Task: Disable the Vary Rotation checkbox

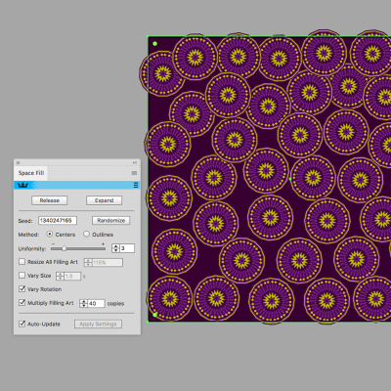Action: coord(22,288)
